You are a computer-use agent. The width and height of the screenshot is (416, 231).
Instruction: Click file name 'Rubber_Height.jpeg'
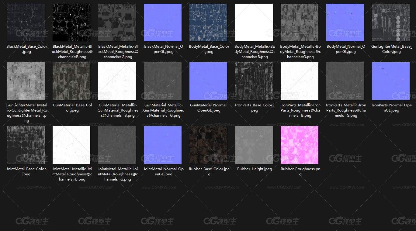point(255,169)
